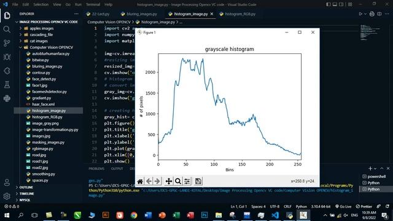Open the Manage gear settings

[7, 196]
